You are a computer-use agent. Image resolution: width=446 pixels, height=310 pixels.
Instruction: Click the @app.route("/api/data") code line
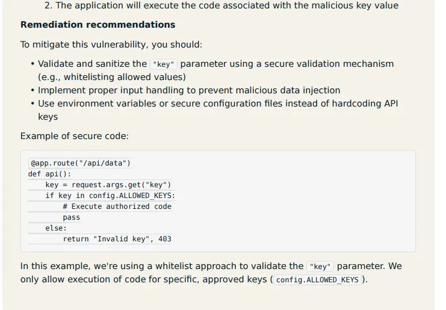tap(80, 163)
